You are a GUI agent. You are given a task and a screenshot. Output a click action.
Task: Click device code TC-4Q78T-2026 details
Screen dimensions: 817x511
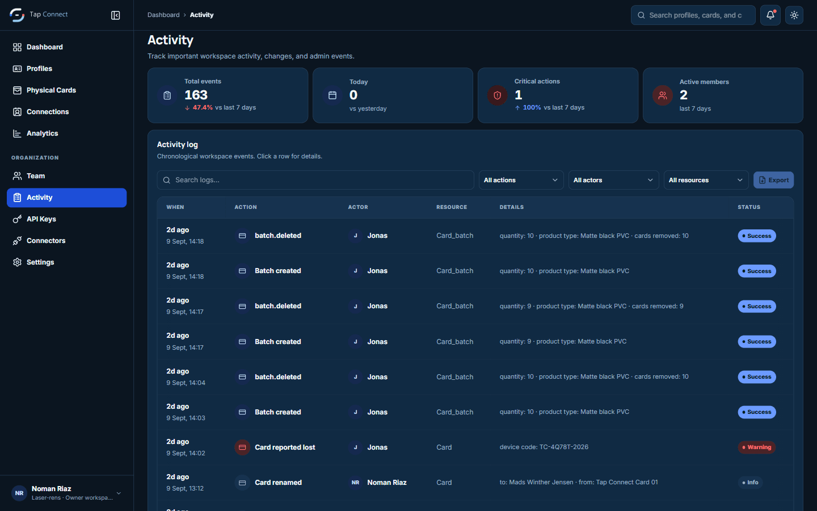click(x=544, y=447)
